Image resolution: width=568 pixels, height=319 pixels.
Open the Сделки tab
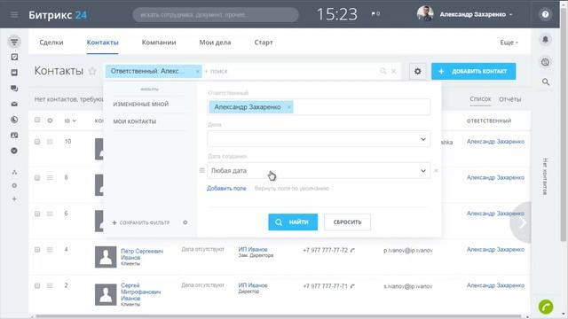point(51,43)
